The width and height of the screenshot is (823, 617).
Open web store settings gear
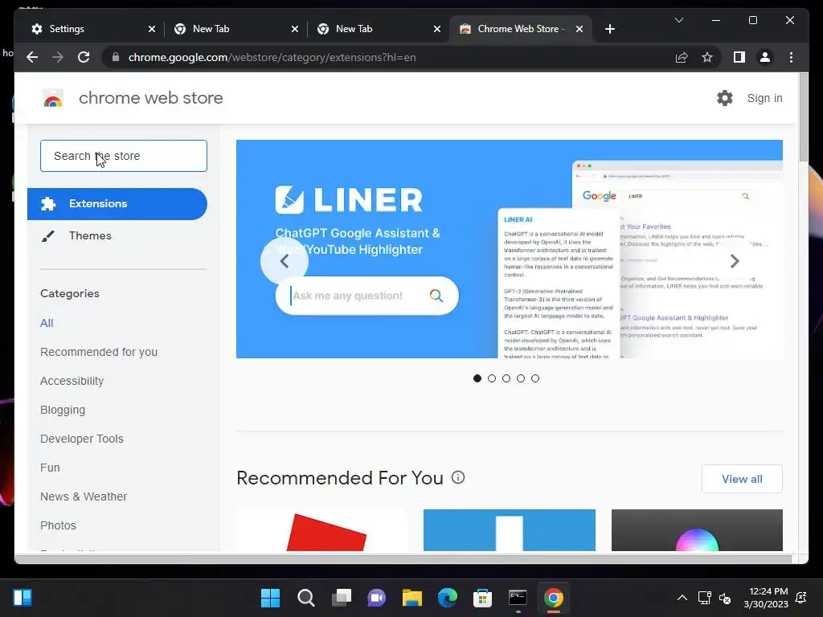point(725,98)
